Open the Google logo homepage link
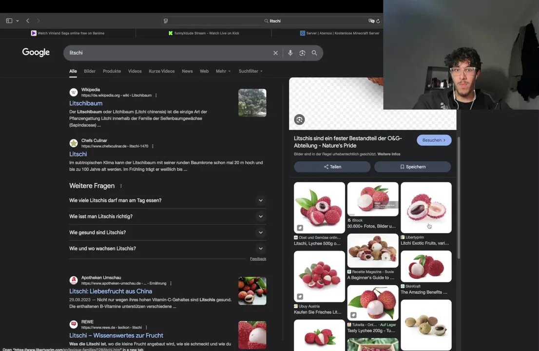The image size is (539, 351). tap(36, 52)
